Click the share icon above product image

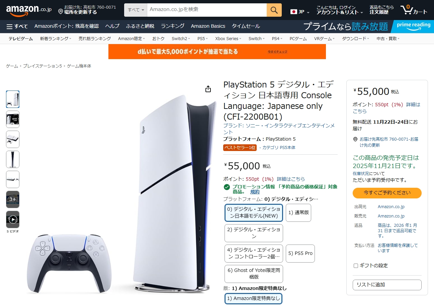(x=208, y=89)
